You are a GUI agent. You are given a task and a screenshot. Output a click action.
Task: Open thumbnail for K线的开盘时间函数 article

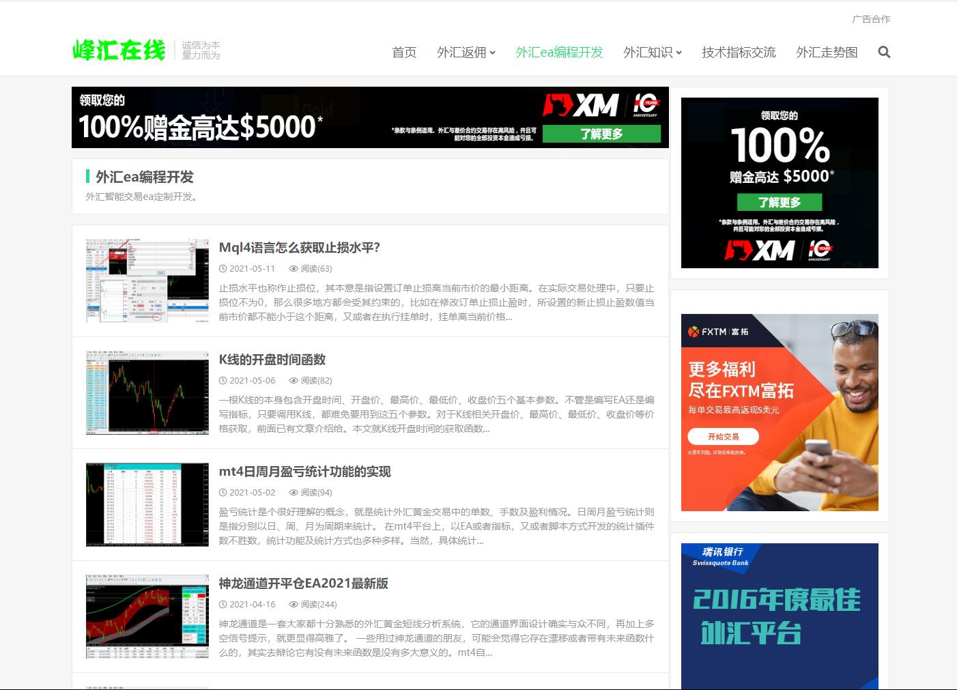click(x=147, y=392)
